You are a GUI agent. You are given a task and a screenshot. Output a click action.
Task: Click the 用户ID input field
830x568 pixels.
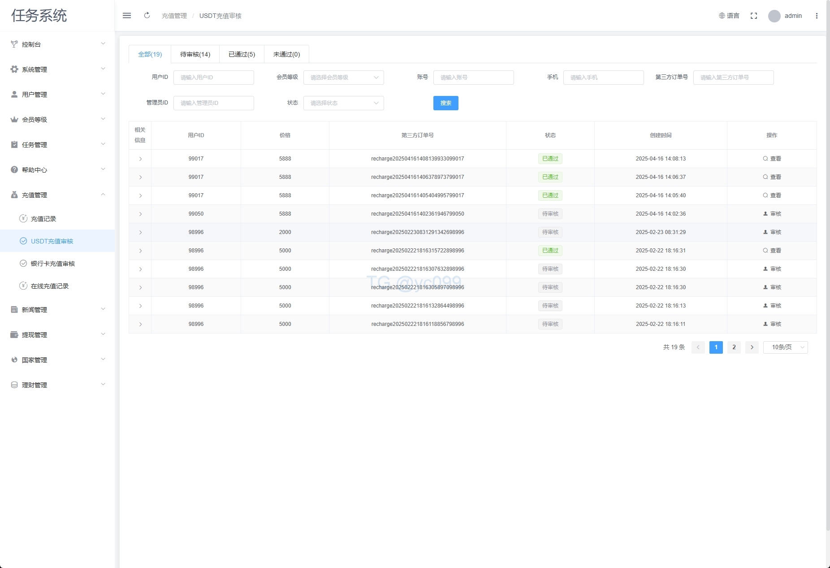coord(213,78)
